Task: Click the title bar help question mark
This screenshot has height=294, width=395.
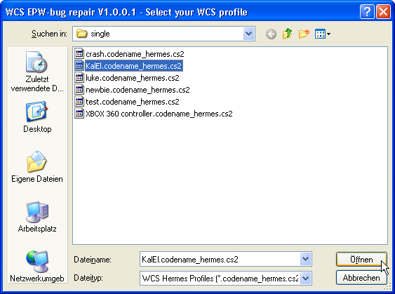Action: pyautogui.click(x=367, y=12)
